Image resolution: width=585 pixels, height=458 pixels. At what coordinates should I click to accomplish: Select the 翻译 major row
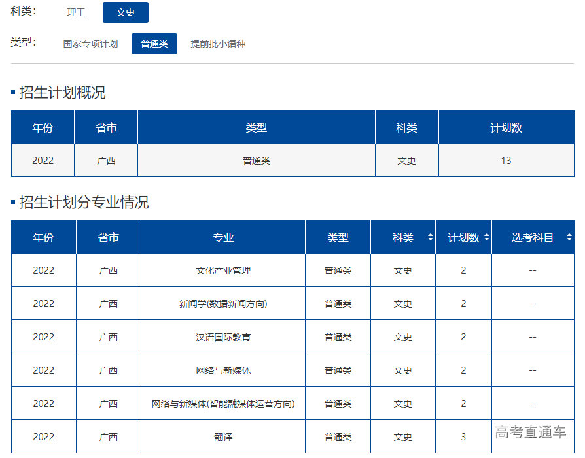(223, 436)
